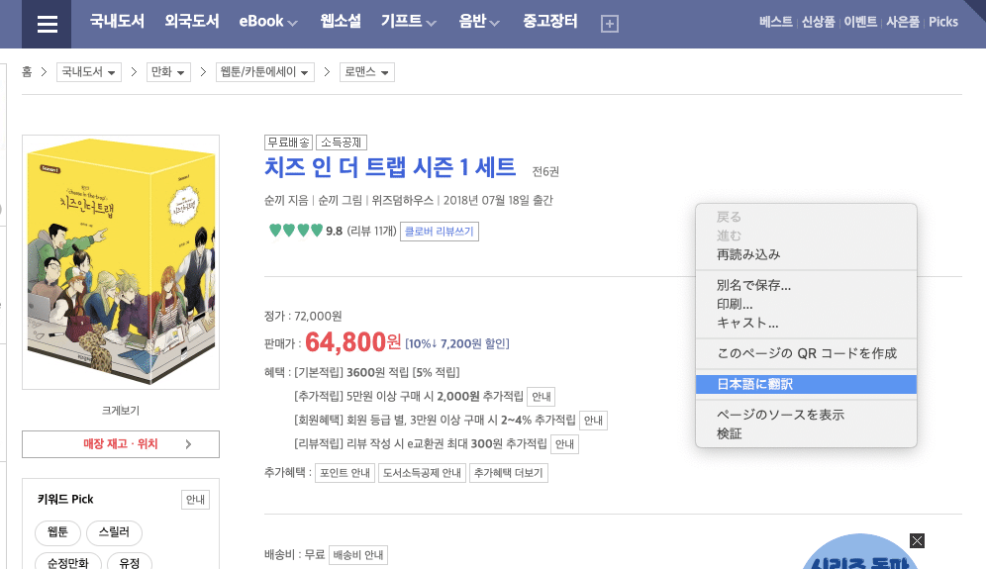Click the 소득공제 badge
The image size is (986, 569).
click(x=341, y=142)
